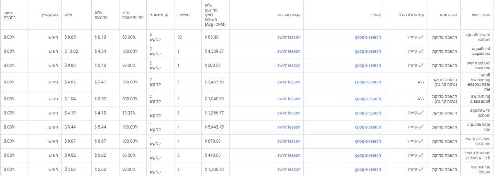Viewport: 494px width, 176px height.
Task: Click the $ 13.02 cost cell
Action: (x=71, y=51)
